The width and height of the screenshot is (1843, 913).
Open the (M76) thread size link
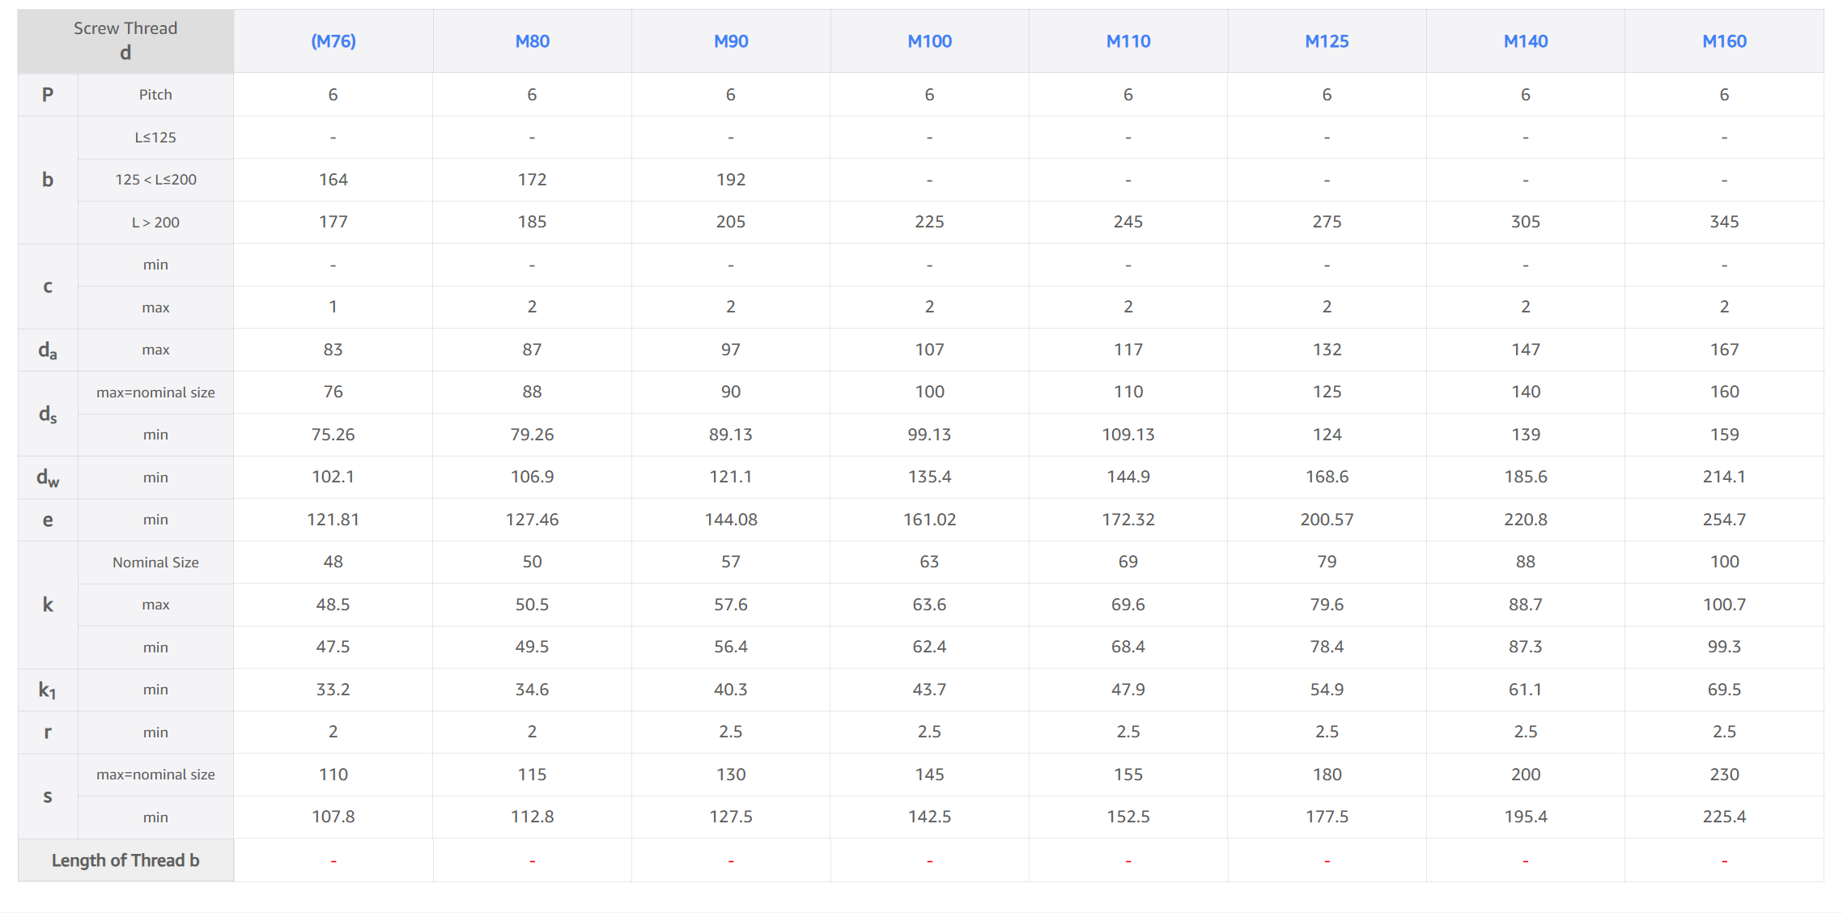(x=333, y=41)
